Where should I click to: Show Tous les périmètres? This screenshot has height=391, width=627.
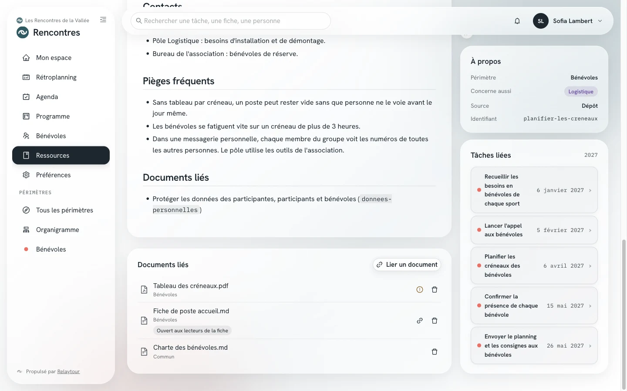click(61, 210)
